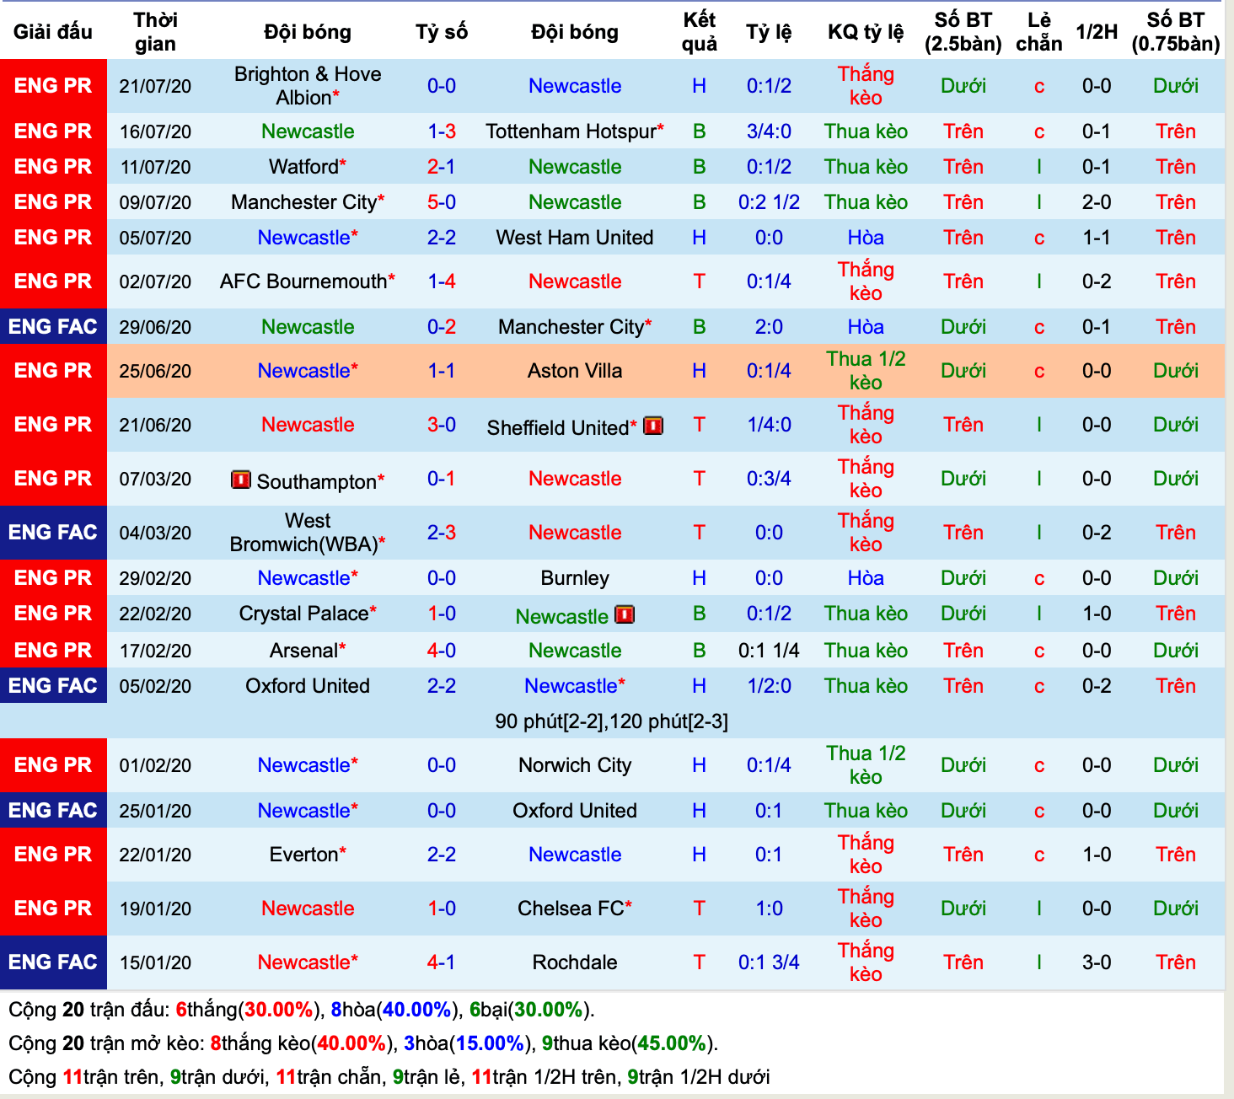Click odds 0:2 1/2 in Manchester City row
Image resolution: width=1234 pixels, height=1099 pixels.
(769, 202)
